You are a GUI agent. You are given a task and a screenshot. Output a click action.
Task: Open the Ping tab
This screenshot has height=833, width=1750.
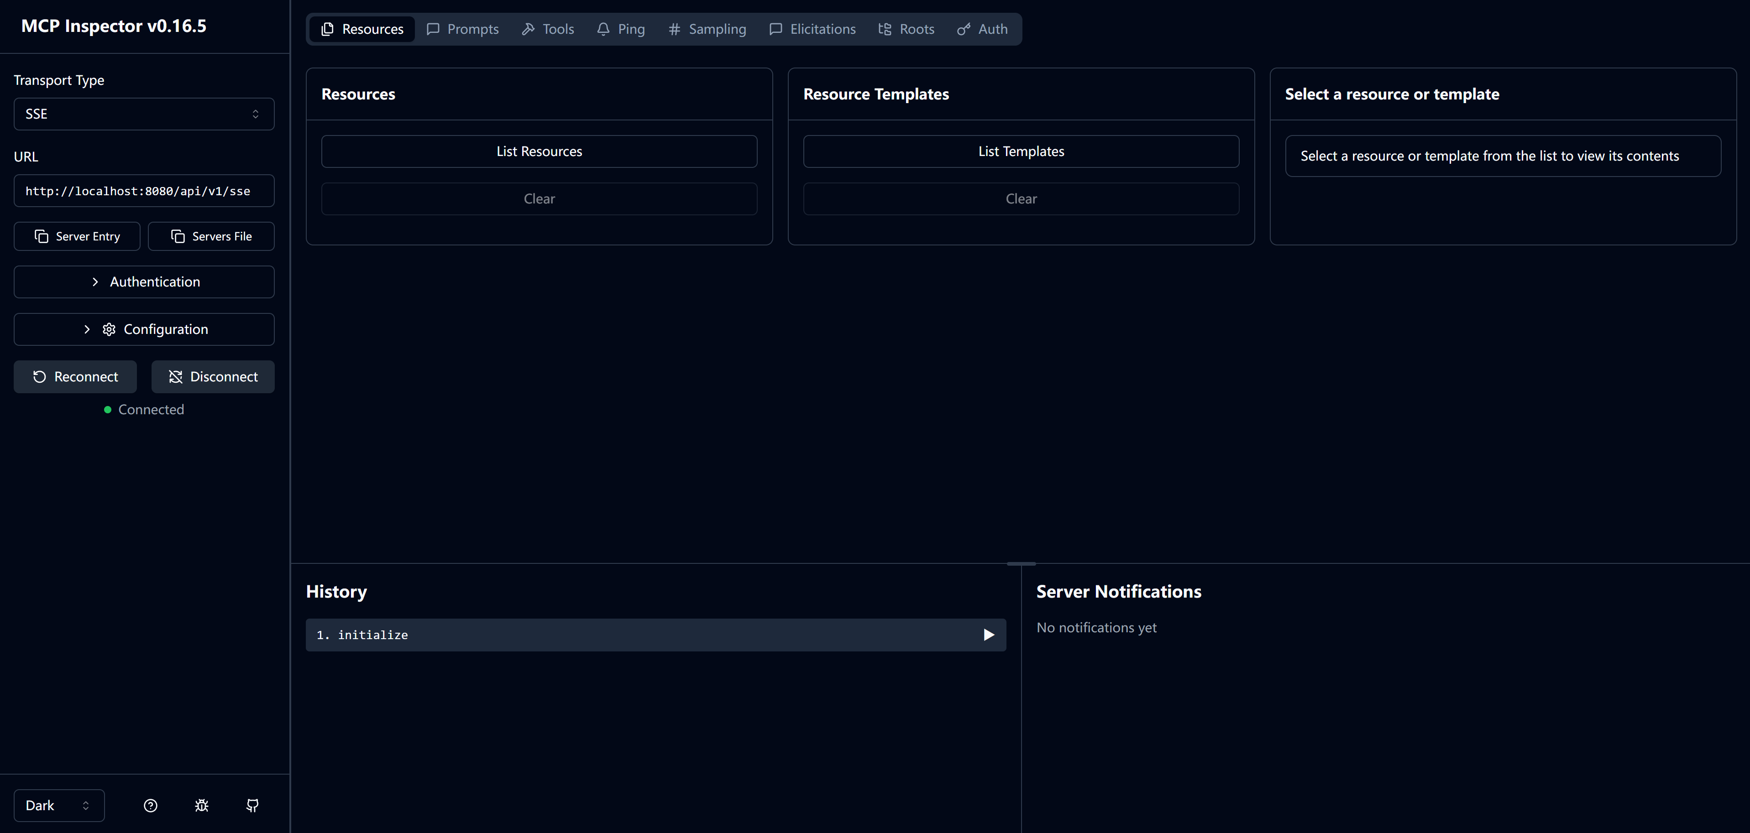(621, 29)
